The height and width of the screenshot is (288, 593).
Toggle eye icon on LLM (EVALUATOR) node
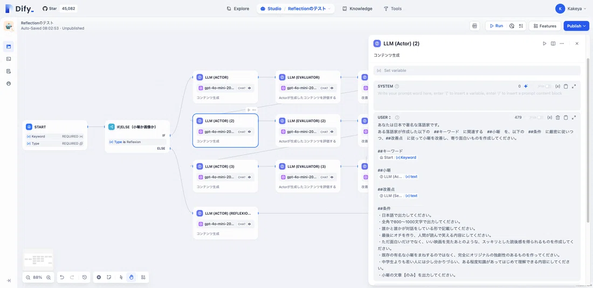pos(332,88)
